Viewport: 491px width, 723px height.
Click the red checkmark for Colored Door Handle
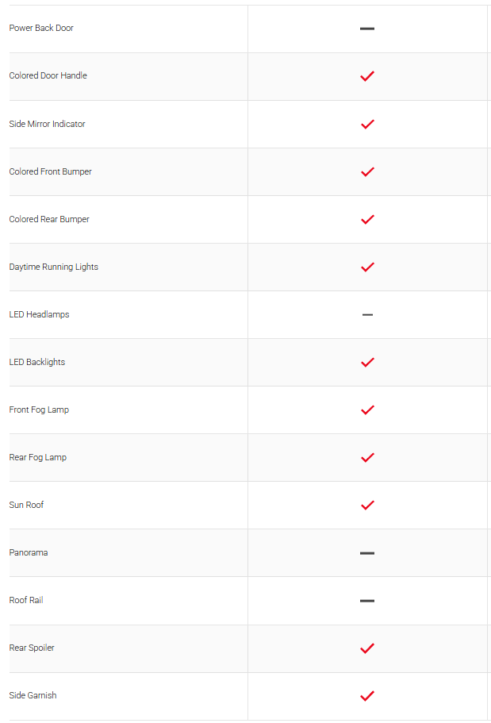pyautogui.click(x=367, y=76)
